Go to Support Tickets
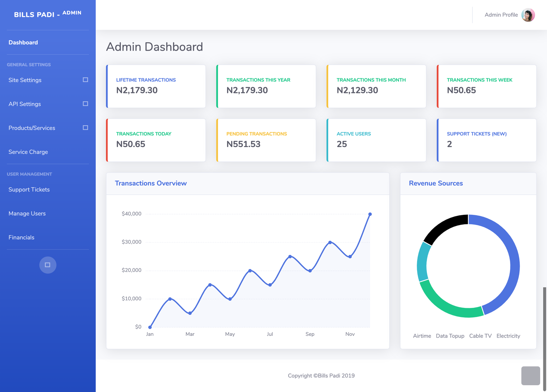The width and height of the screenshot is (547, 392). 29,190
